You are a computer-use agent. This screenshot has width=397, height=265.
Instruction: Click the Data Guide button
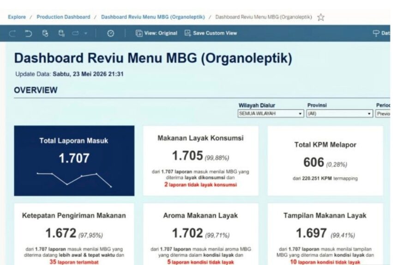[x=381, y=33]
